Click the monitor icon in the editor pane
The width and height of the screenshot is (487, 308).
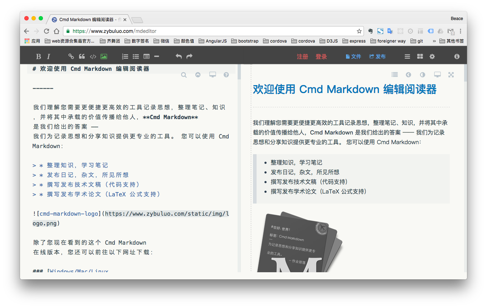(x=213, y=75)
